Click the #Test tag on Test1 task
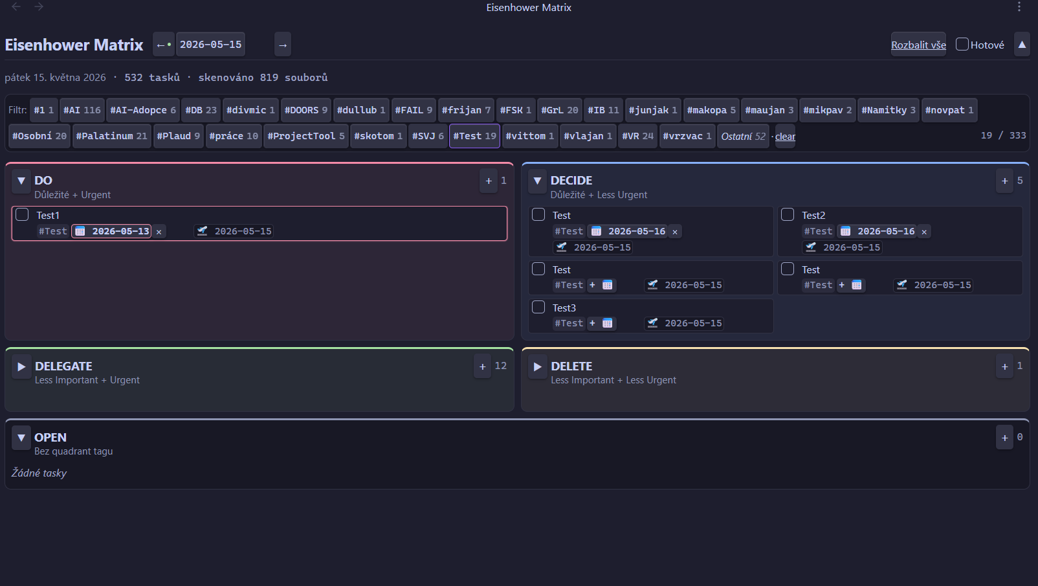1038x586 pixels. (52, 231)
